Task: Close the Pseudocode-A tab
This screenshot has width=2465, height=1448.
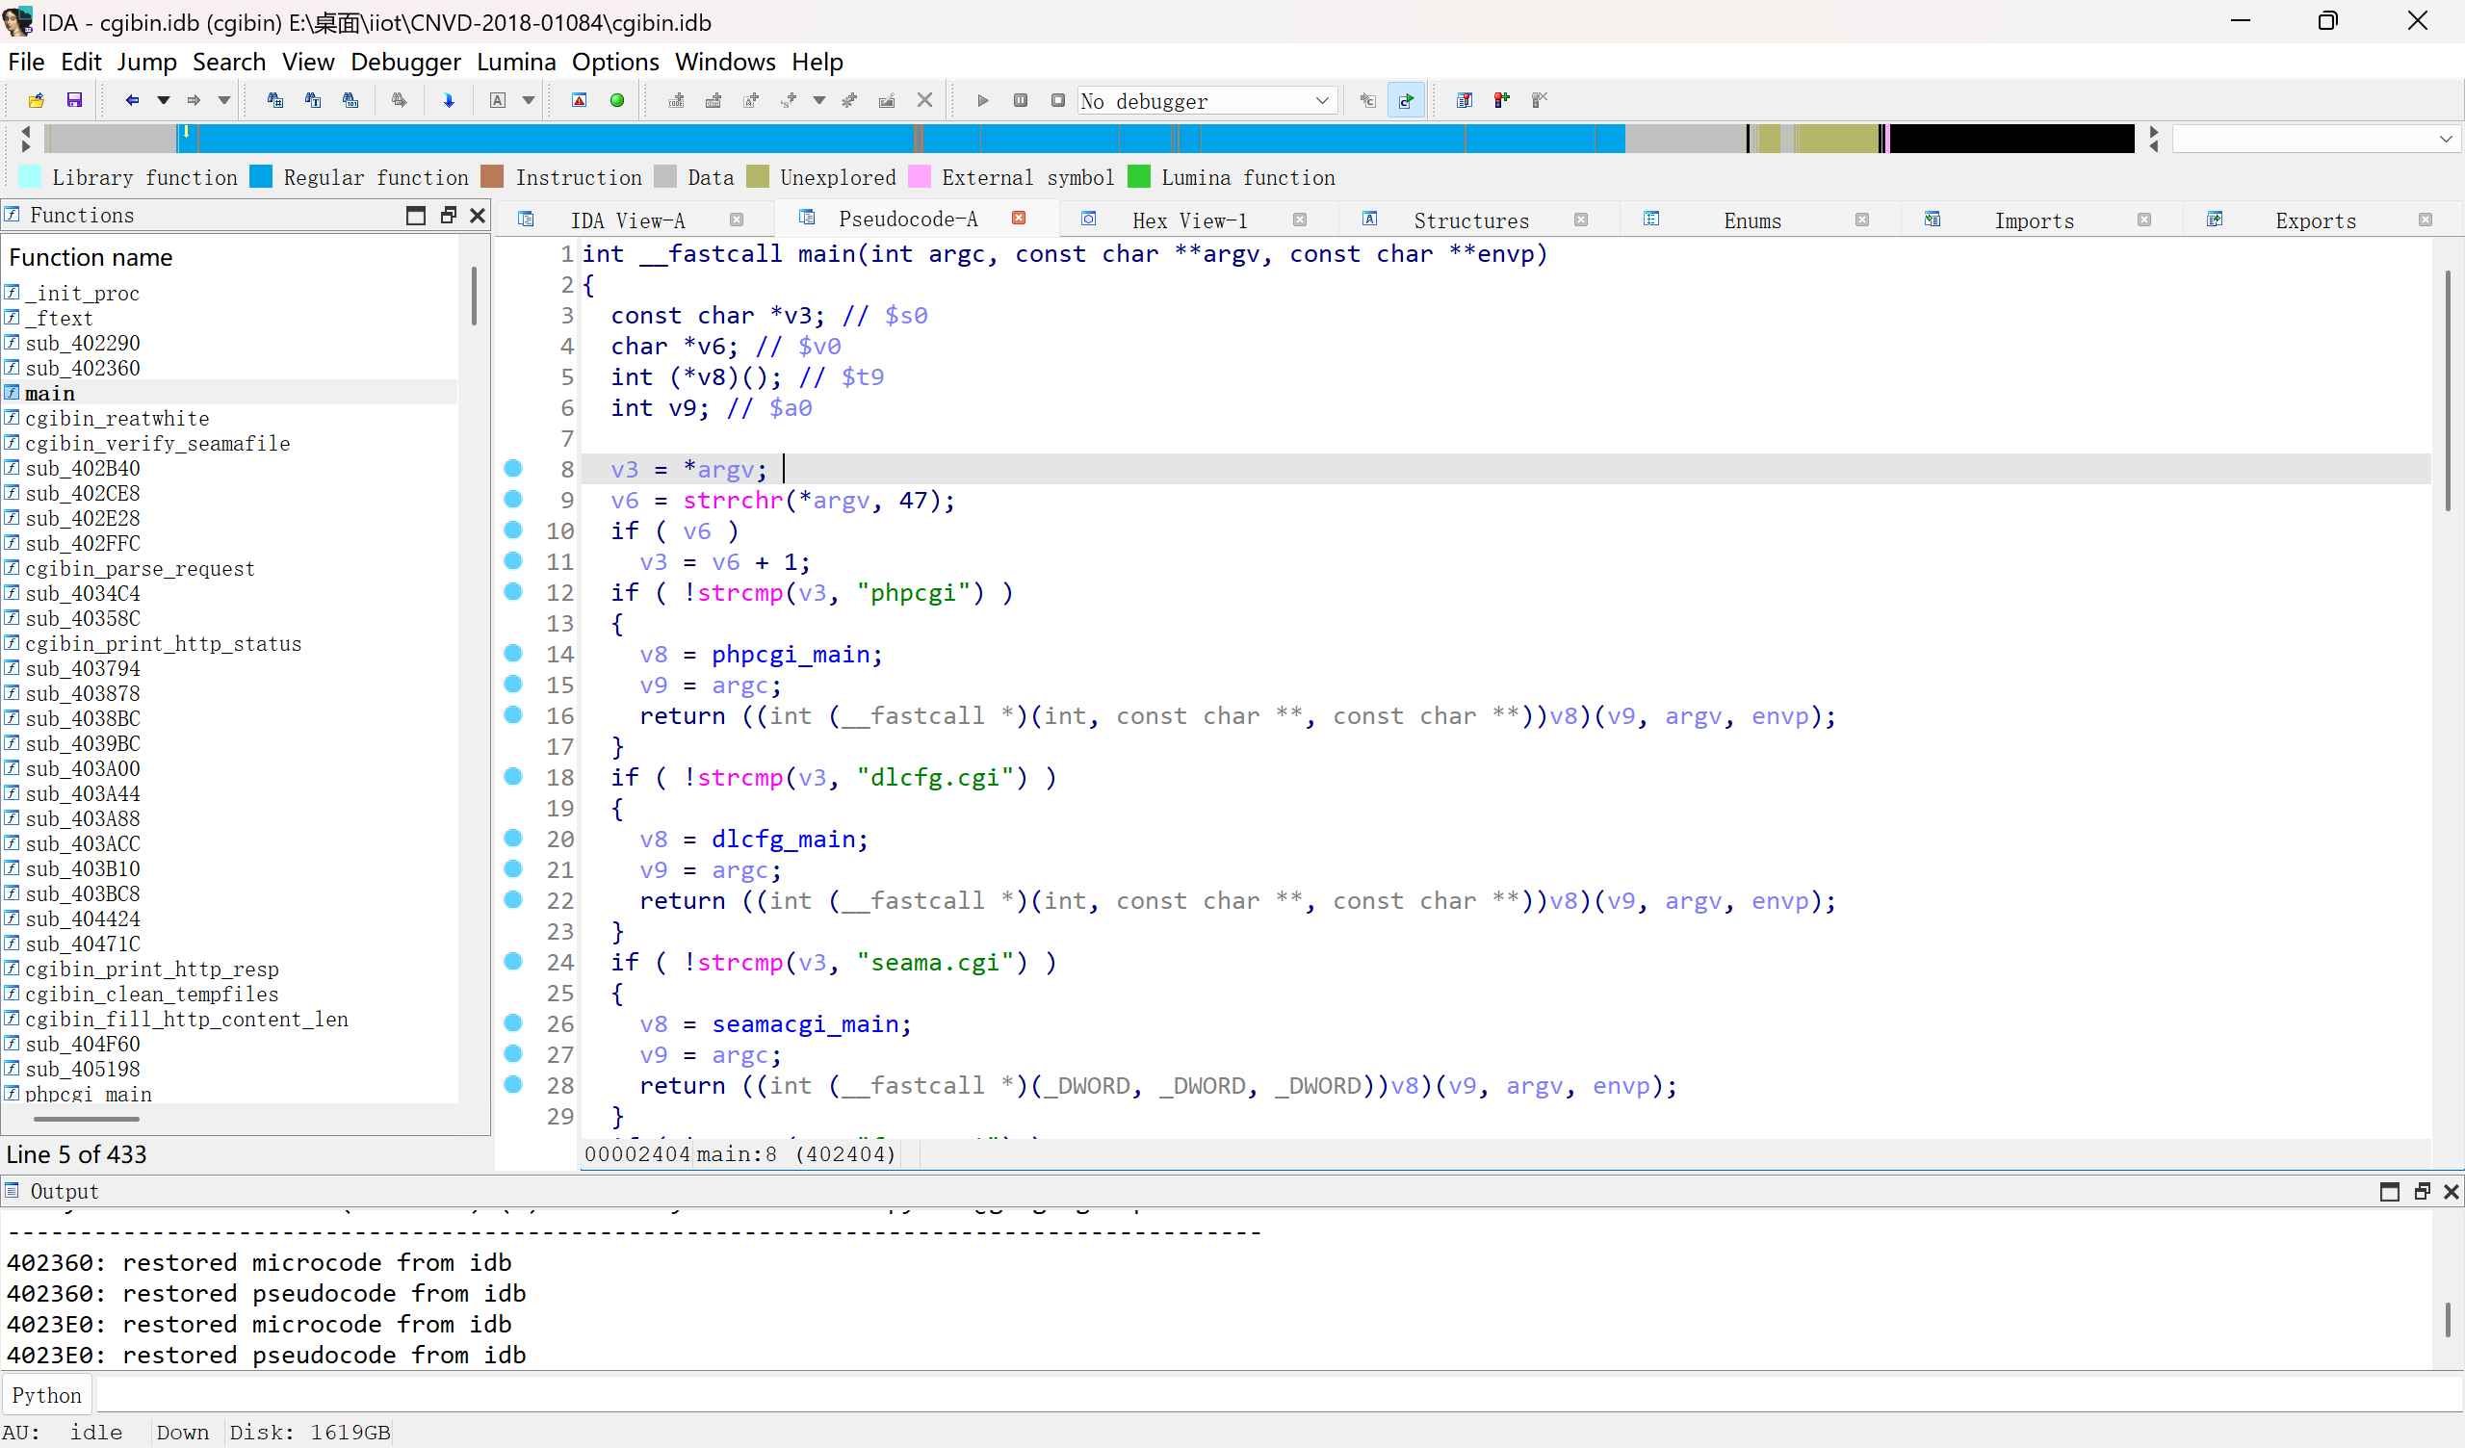Action: click(1019, 219)
